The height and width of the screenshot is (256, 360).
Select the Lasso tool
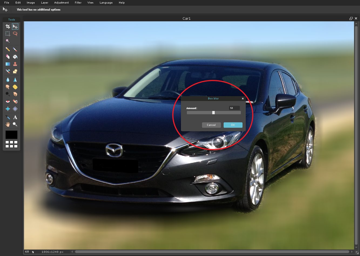pos(15,34)
